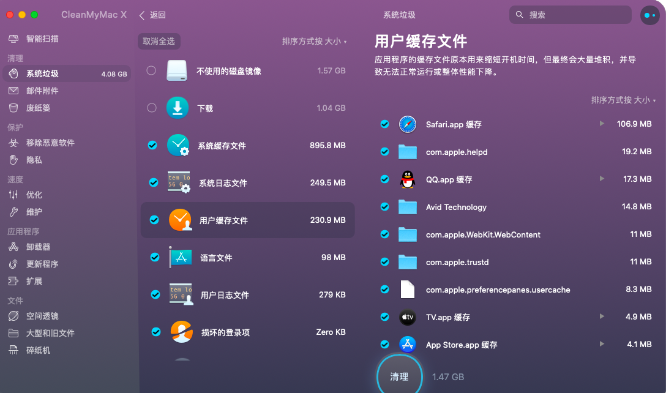Select the com.apple.trustd row text

pyautogui.click(x=457, y=262)
